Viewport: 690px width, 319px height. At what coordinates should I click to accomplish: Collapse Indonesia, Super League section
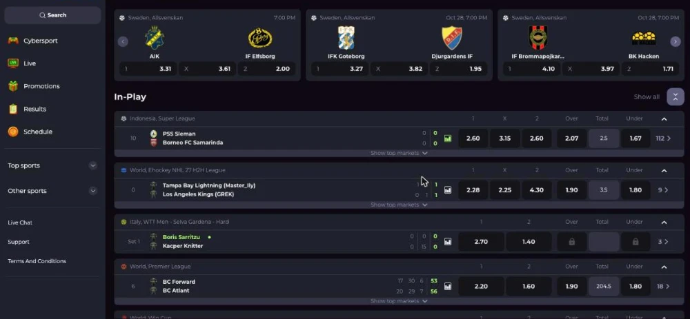[x=664, y=119]
